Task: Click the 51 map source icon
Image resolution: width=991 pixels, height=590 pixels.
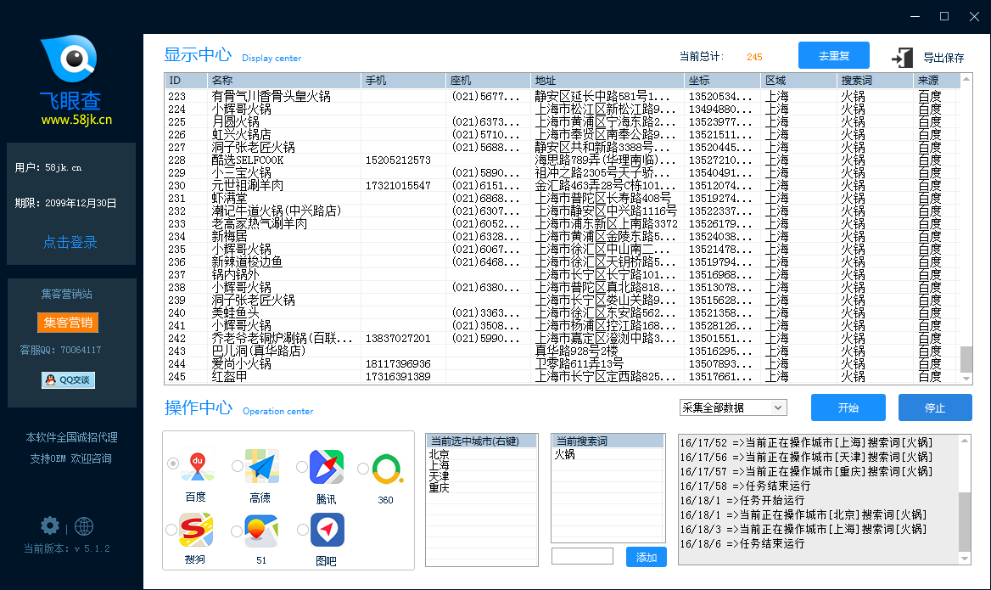Action: [261, 531]
